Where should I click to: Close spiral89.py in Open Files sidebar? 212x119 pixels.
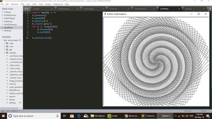coord(3,27)
